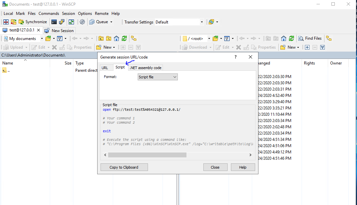
Task: Click the Copy to Clipboard button
Action: tap(124, 167)
